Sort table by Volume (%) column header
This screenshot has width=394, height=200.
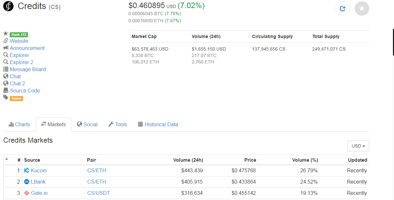click(x=305, y=160)
